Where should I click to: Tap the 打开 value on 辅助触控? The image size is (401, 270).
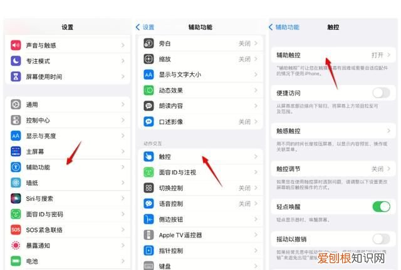(377, 55)
